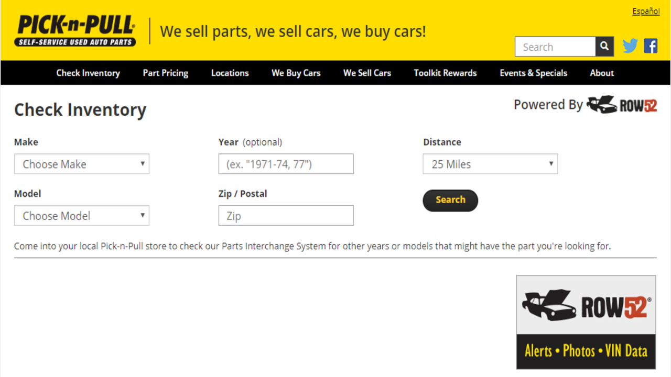Select Locations from the nav bar

click(x=230, y=73)
